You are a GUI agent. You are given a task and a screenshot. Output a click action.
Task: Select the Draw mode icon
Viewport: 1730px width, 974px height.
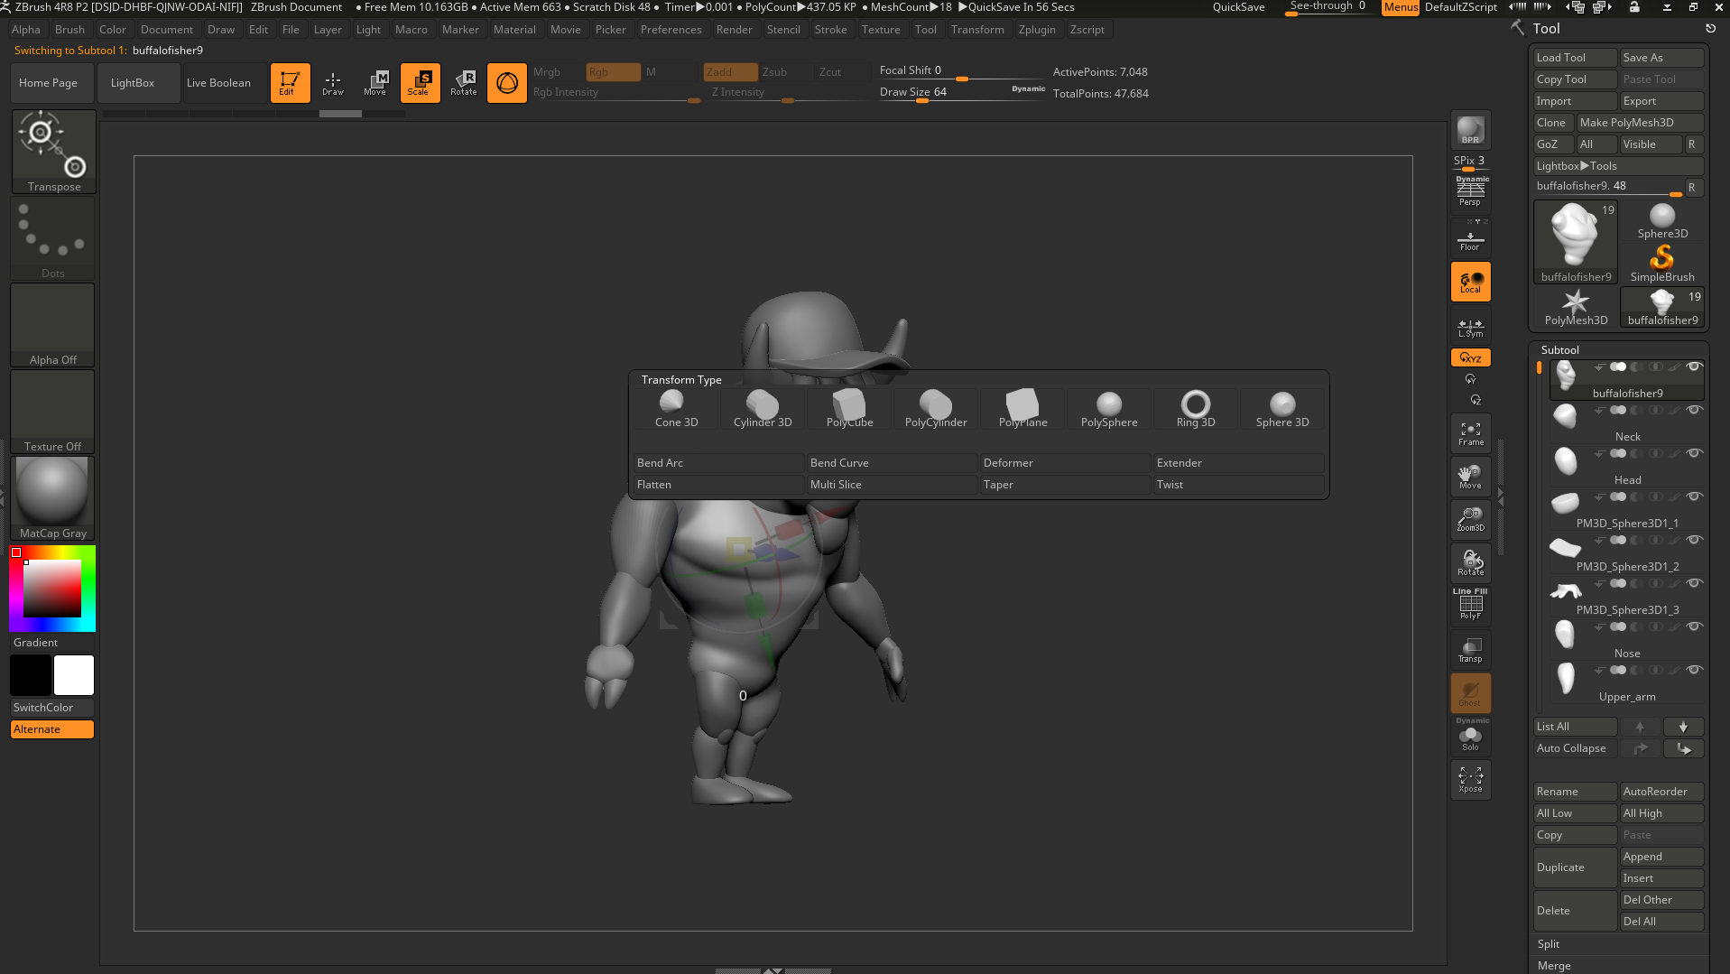[x=333, y=82]
